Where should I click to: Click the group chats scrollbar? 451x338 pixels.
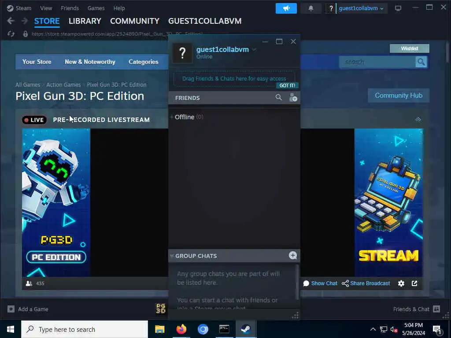click(x=297, y=282)
